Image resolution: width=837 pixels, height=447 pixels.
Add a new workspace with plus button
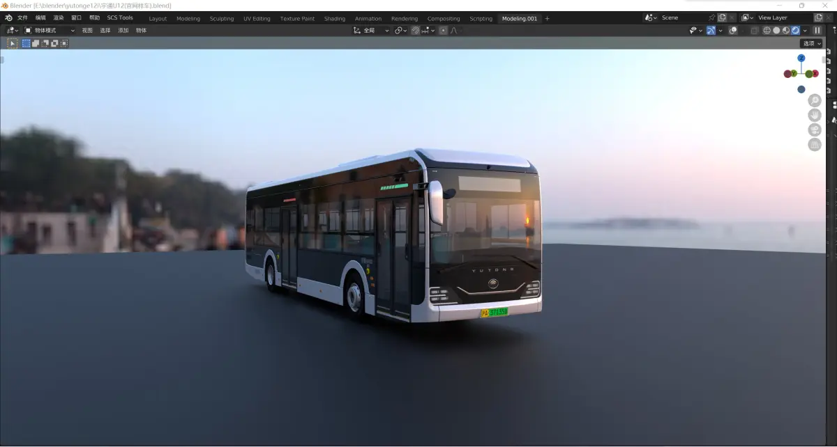(x=547, y=19)
